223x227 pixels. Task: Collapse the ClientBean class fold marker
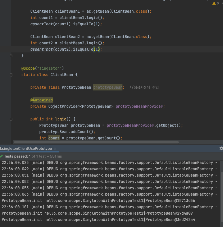pyautogui.click(x=11, y=75)
